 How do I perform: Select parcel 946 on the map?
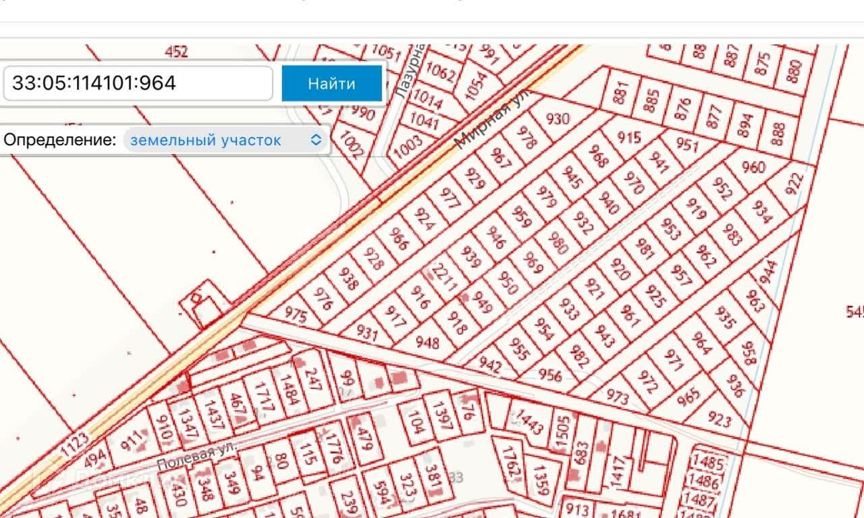point(496,238)
